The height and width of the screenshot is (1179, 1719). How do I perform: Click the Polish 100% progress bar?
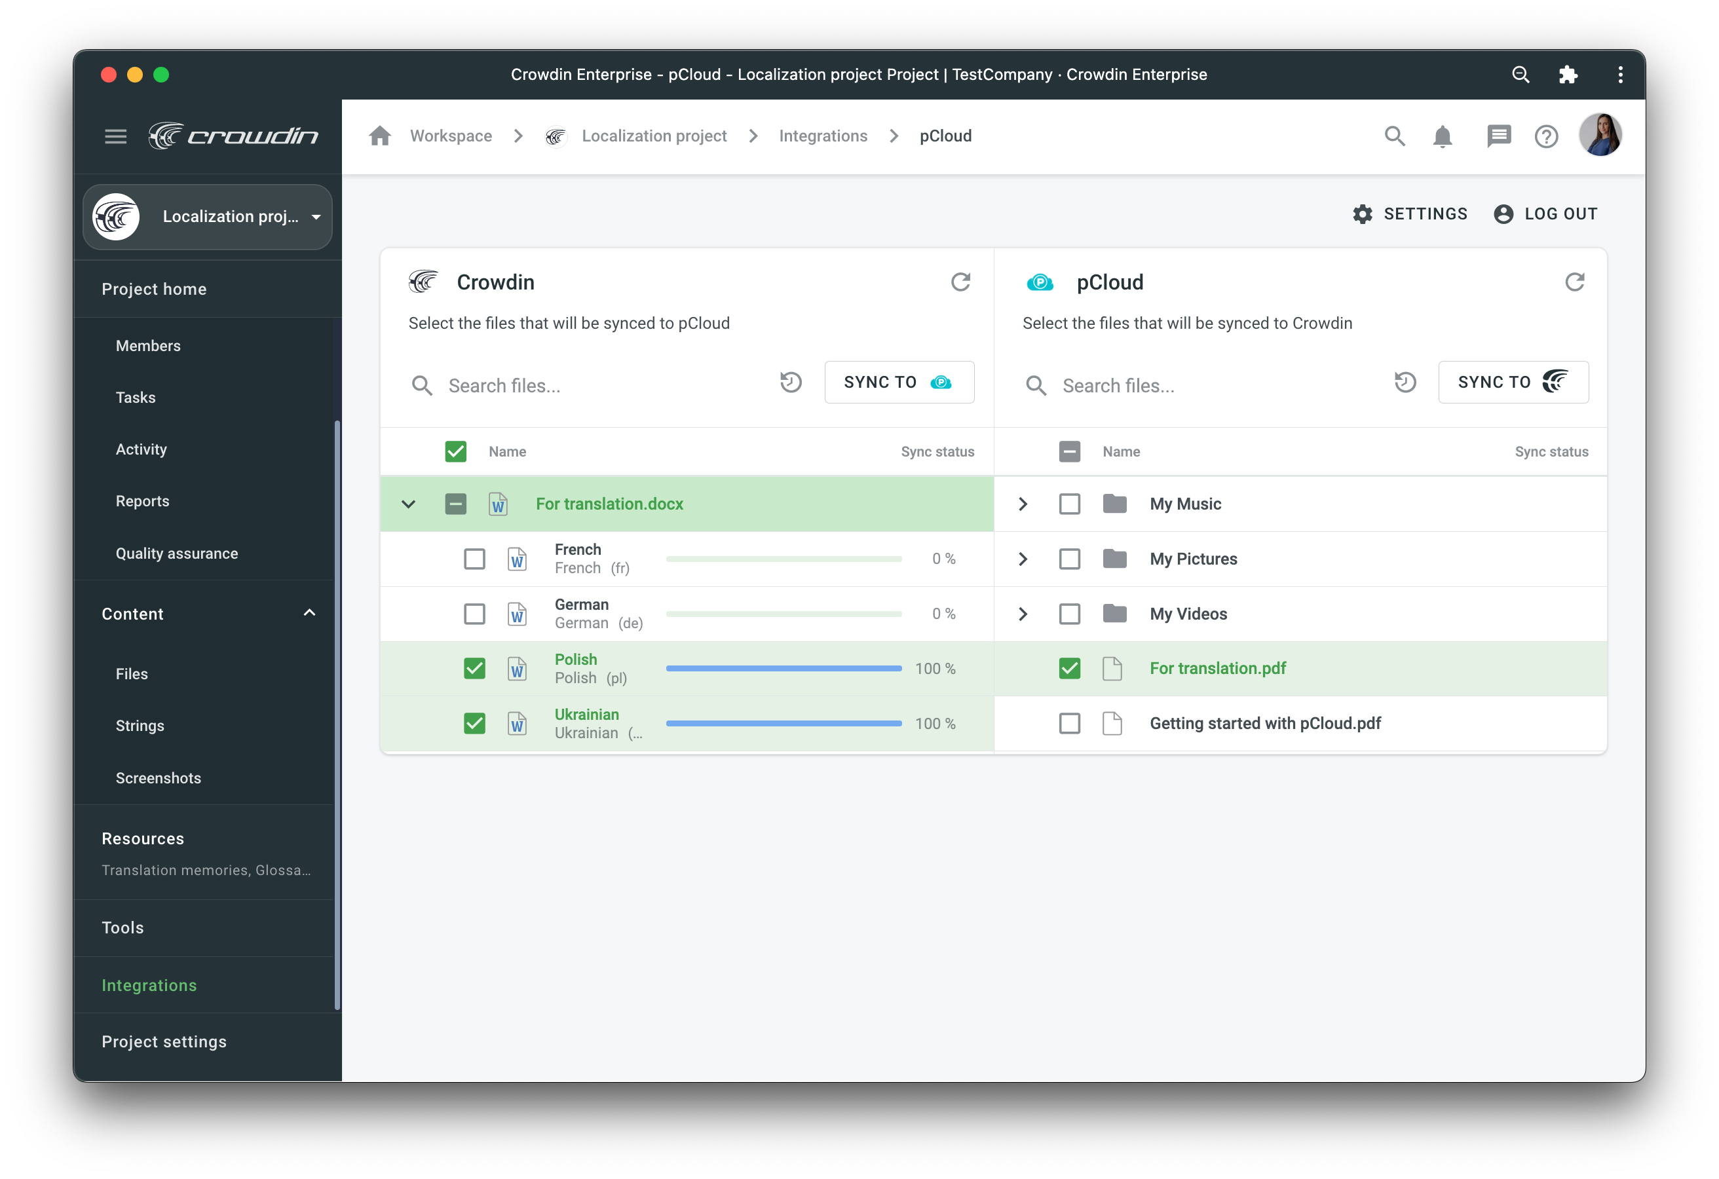tap(784, 669)
